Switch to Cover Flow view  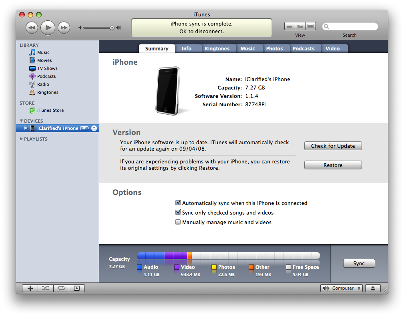(x=311, y=26)
